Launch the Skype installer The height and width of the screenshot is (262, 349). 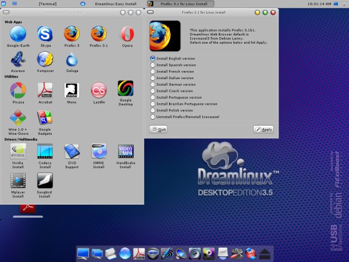click(45, 34)
